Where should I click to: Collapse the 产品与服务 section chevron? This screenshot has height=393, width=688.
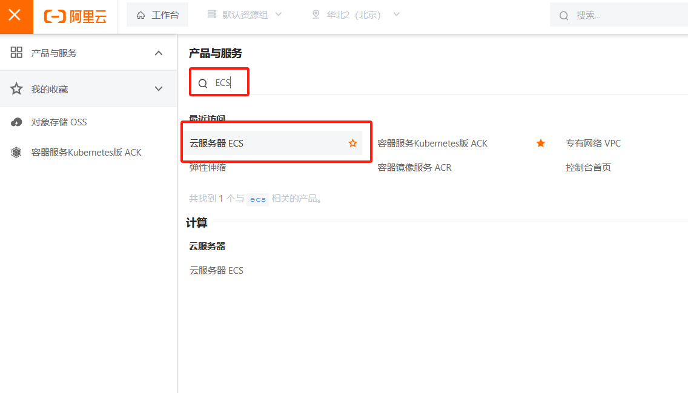coord(159,53)
